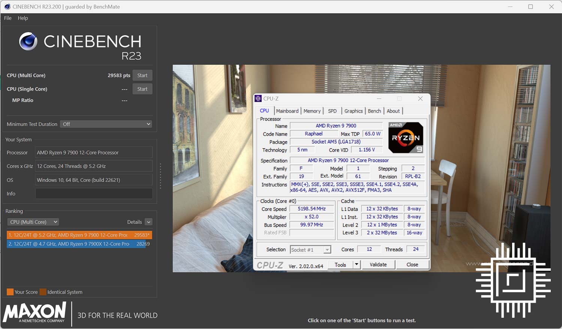Click the Technology 5 nm value
Viewport: 562px width, 329px height.
(x=302, y=150)
